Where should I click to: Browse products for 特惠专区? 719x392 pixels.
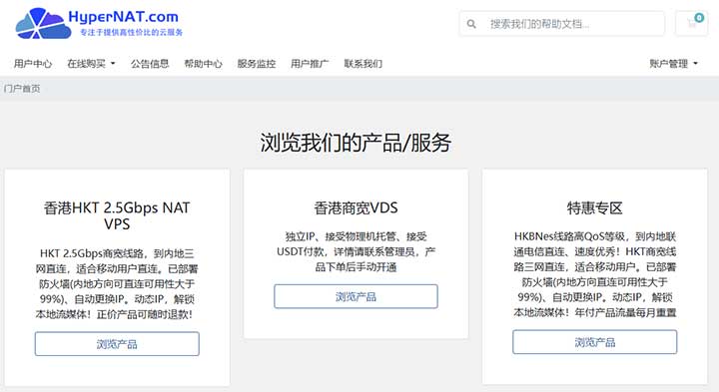tap(595, 342)
